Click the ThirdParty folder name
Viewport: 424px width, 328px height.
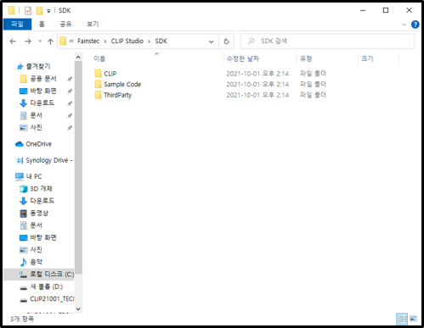118,95
